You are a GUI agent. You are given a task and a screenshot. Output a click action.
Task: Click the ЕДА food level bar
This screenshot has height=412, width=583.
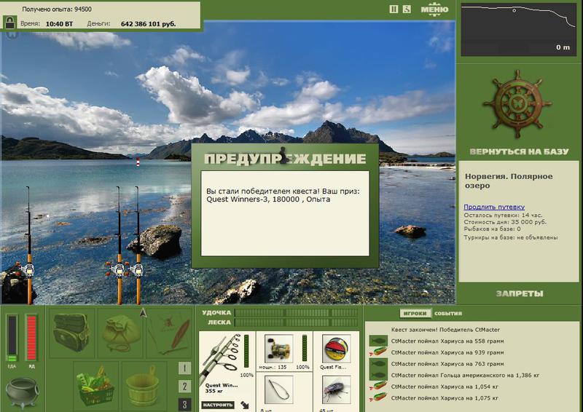pos(12,338)
